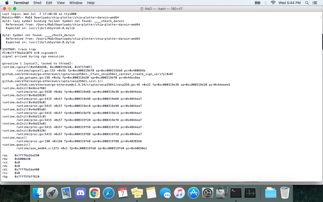Open iTunes from the Dock
This screenshot has height=202, width=323.
179,193
